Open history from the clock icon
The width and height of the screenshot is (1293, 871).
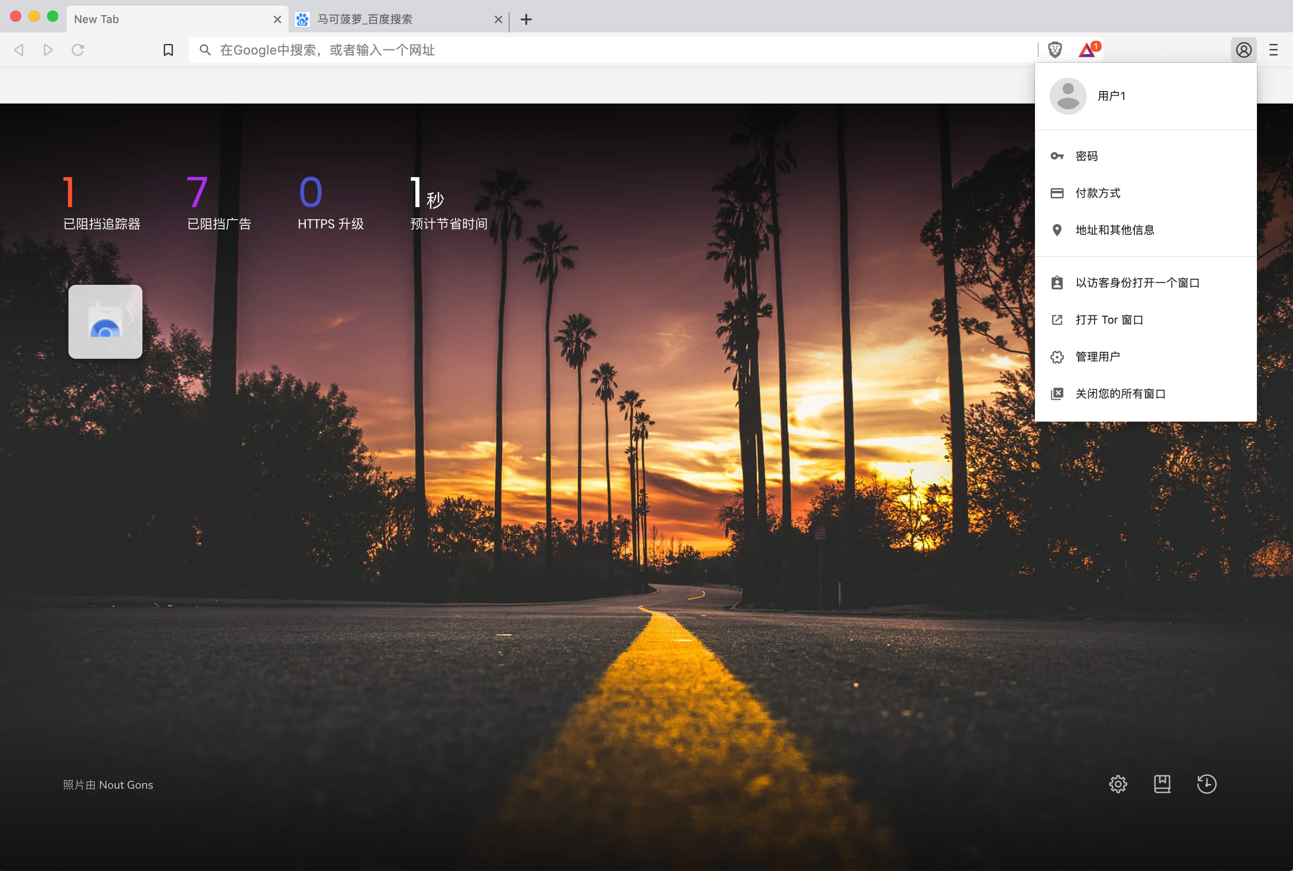coord(1207,784)
